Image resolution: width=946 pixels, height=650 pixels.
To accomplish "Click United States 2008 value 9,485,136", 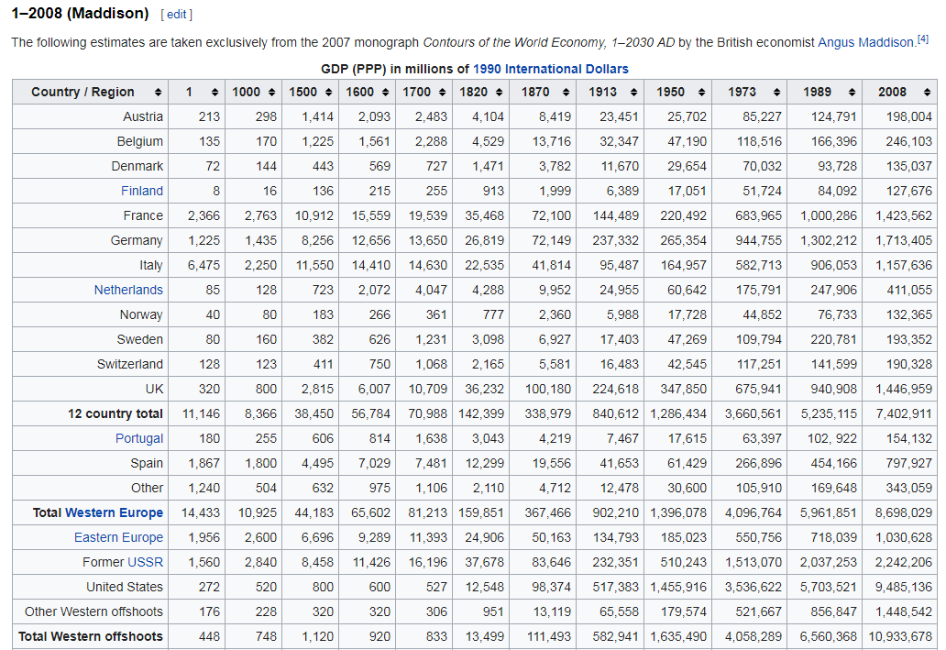I will (904, 587).
